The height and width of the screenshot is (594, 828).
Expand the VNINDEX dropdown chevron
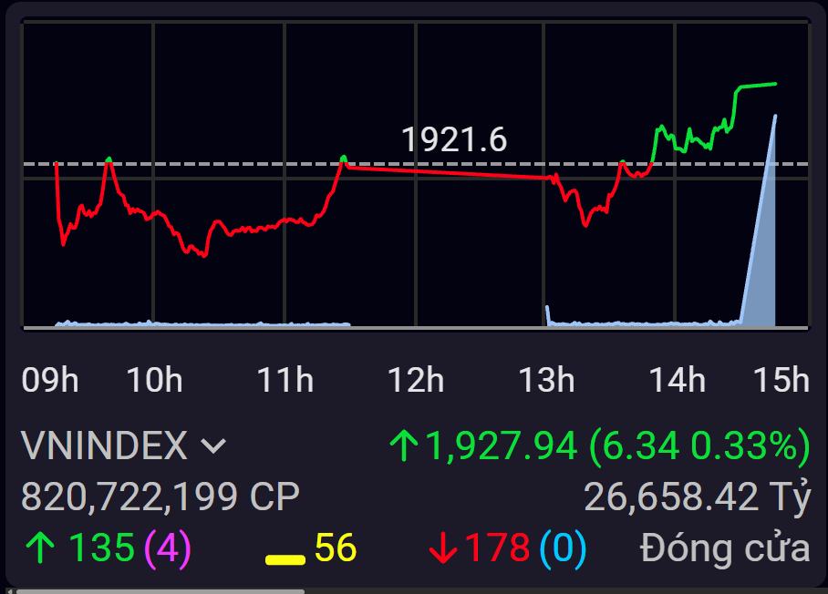(214, 446)
